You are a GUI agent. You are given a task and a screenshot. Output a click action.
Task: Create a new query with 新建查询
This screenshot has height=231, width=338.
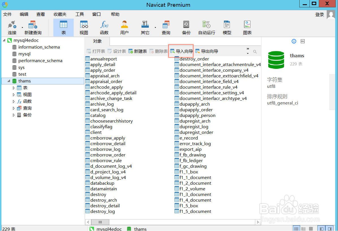click(x=33, y=28)
